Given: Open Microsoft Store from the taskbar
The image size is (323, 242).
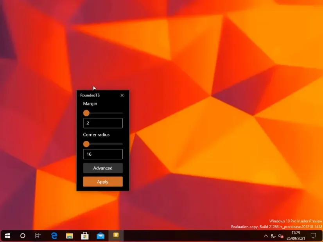Looking at the screenshot, I should (x=85, y=236).
